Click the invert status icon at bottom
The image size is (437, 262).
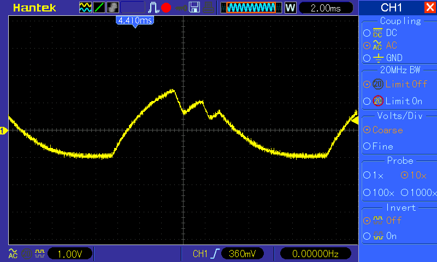click(x=40, y=254)
